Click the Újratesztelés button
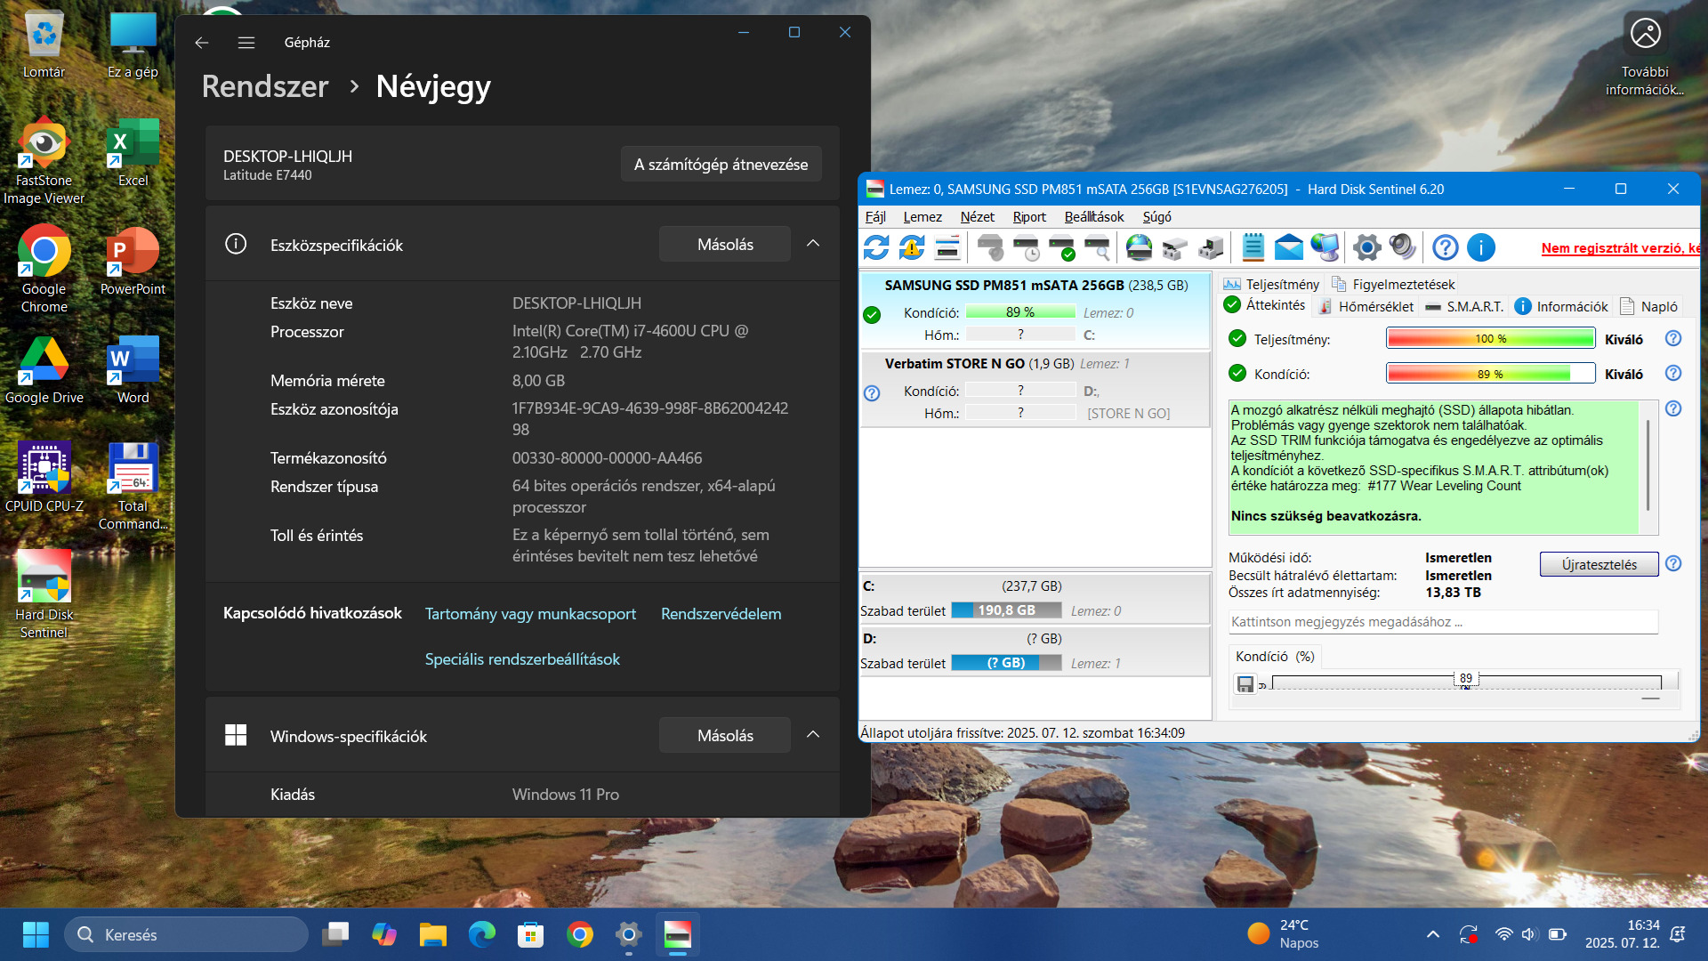1708x961 pixels. click(1599, 565)
